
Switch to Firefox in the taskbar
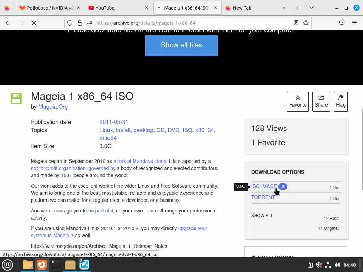pos(42,265)
